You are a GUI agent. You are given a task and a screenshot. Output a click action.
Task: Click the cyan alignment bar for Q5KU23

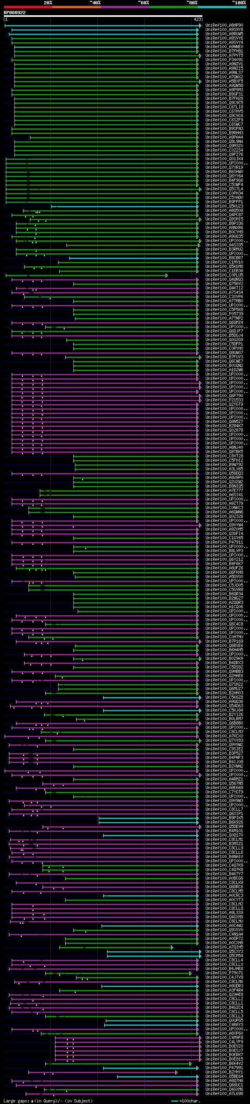click(125, 206)
